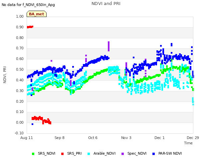Click the 0.30 y-axis label
Image resolution: width=213 pixels, height=160 pixels.
20,91
